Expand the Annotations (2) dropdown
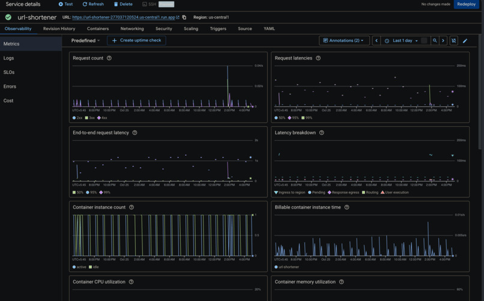Viewport: 484px width, 301px height. click(344, 40)
